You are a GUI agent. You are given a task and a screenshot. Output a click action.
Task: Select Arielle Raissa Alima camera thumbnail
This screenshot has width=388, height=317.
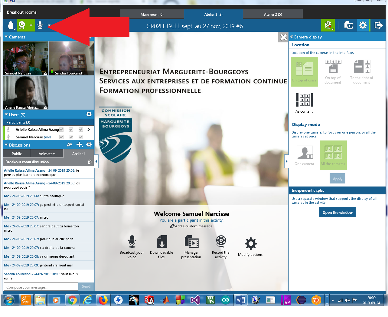26,93
